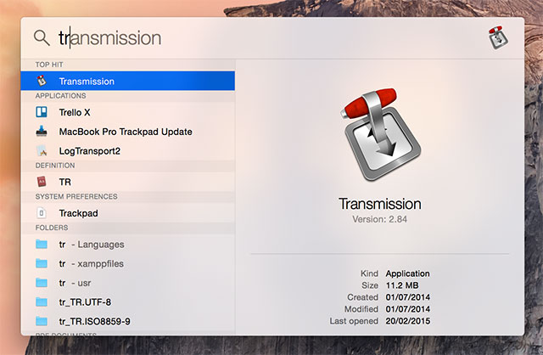
Task: Select the tr_TR.UTF-8 folder result
Action: [x=128, y=302]
